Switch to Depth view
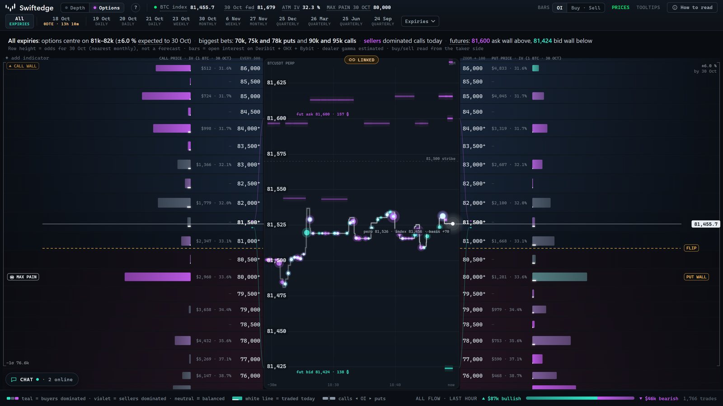 (x=75, y=8)
